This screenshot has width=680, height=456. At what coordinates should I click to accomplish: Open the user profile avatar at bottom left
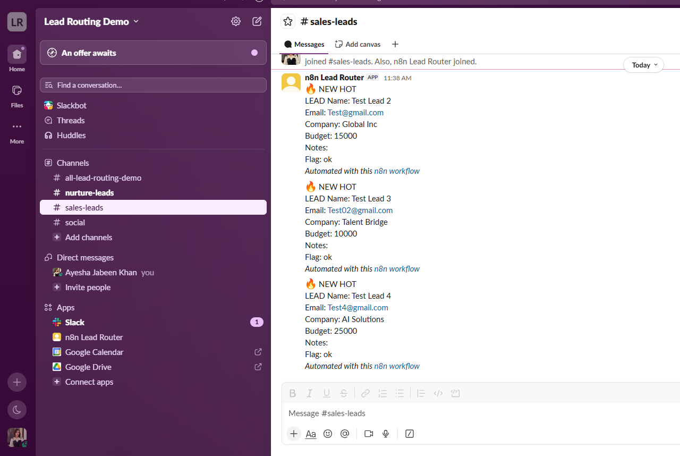click(17, 437)
